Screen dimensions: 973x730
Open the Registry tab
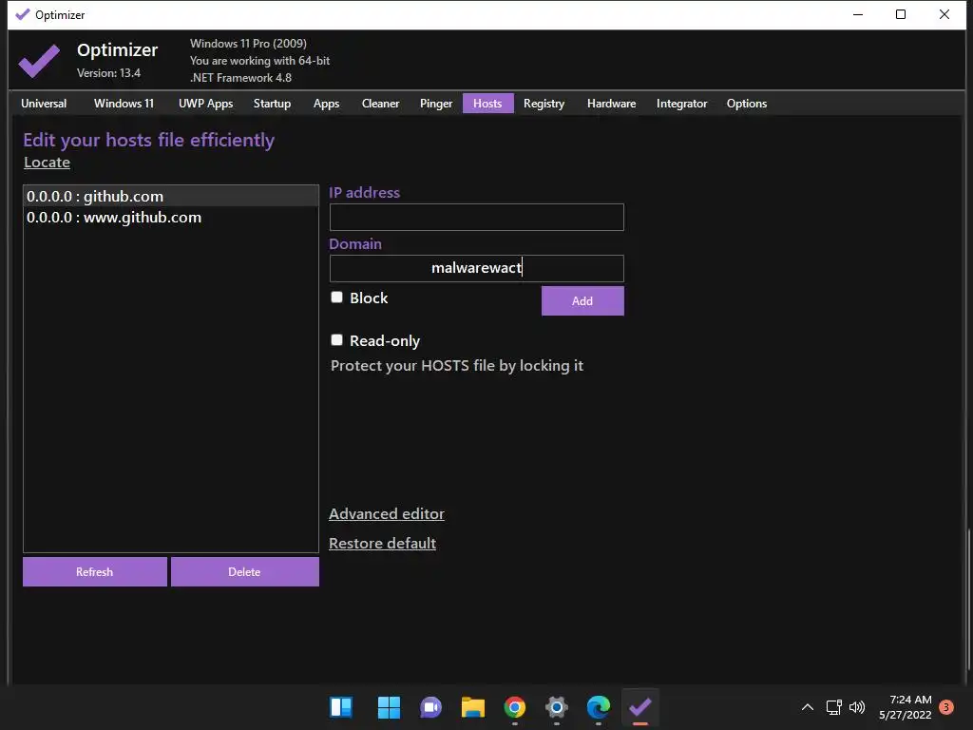tap(544, 104)
